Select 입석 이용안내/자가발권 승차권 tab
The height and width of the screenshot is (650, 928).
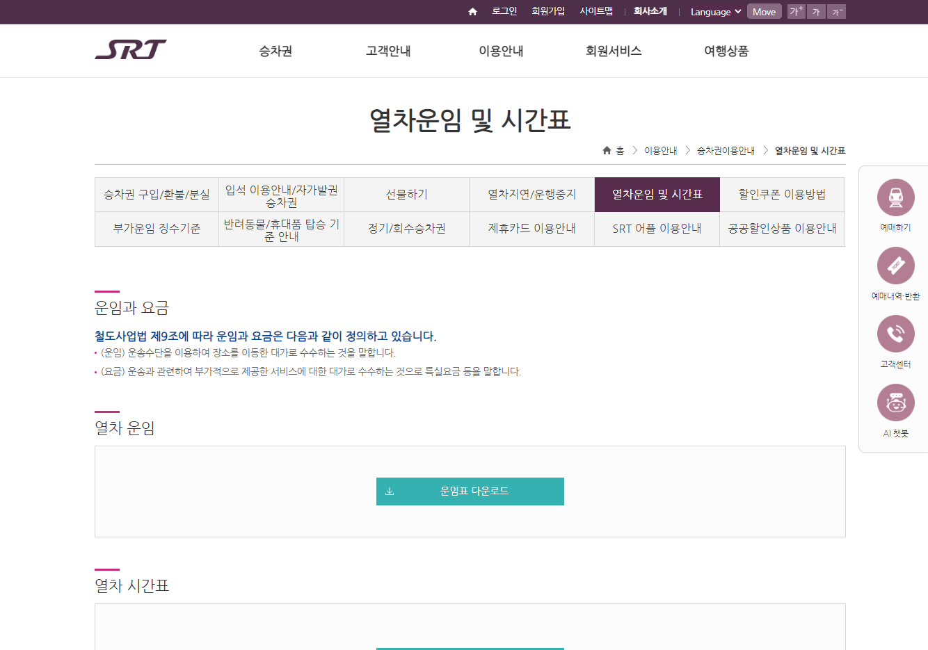tap(282, 195)
